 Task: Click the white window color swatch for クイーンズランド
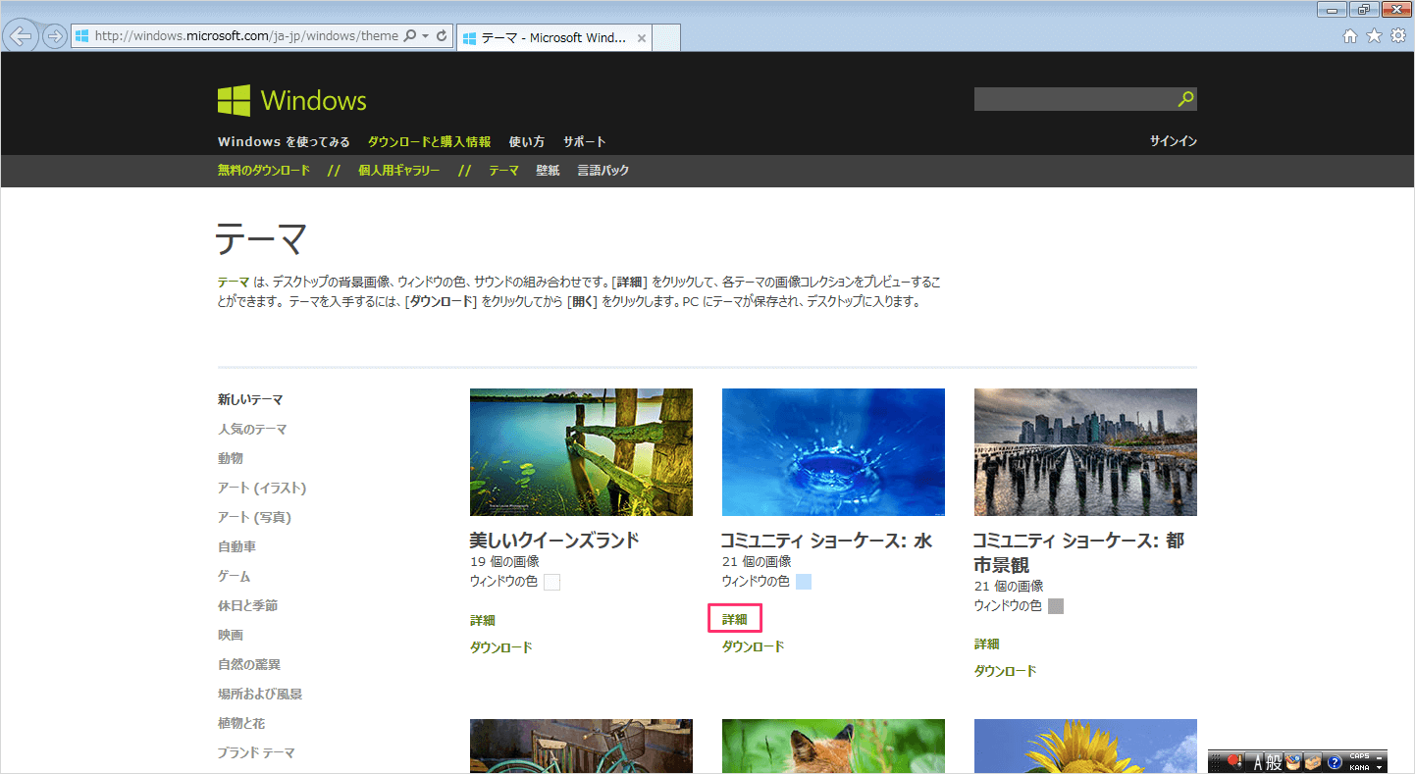(x=551, y=583)
